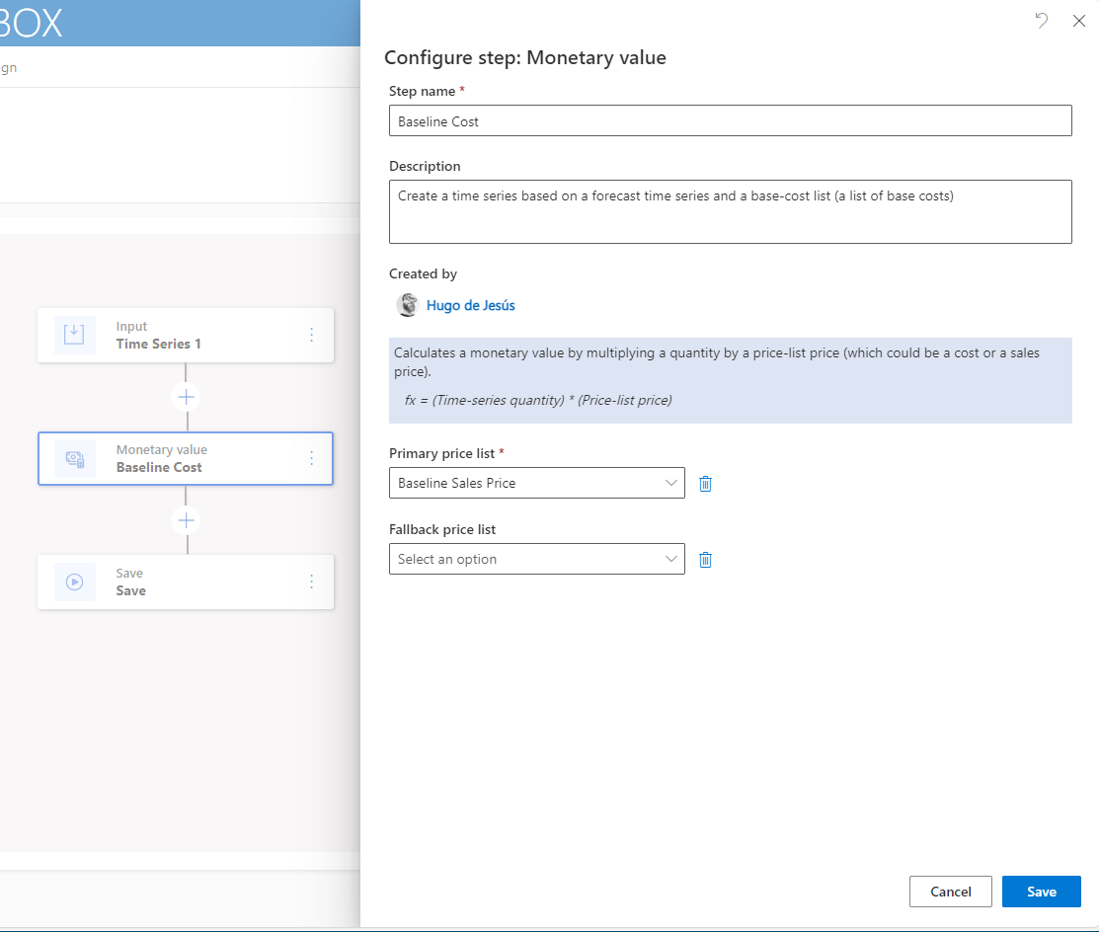Viewport: 1099px width, 932px height.
Task: Click the Monetary value step icon
Action: tap(75, 458)
